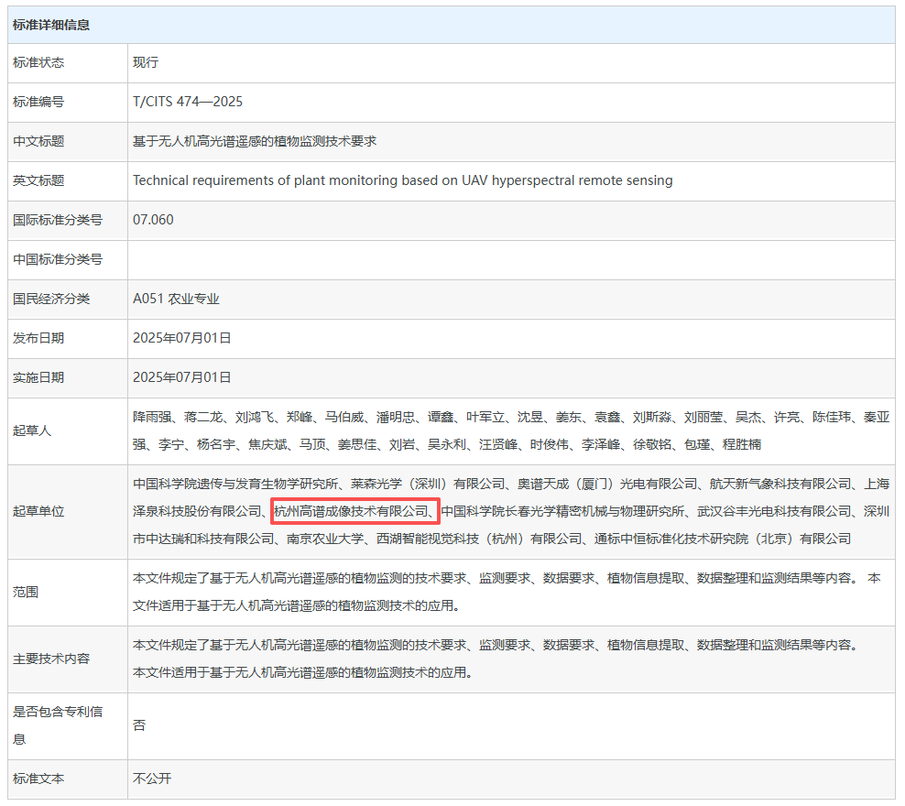Click the 范围 row label
The image size is (905, 806).
pyautogui.click(x=26, y=592)
